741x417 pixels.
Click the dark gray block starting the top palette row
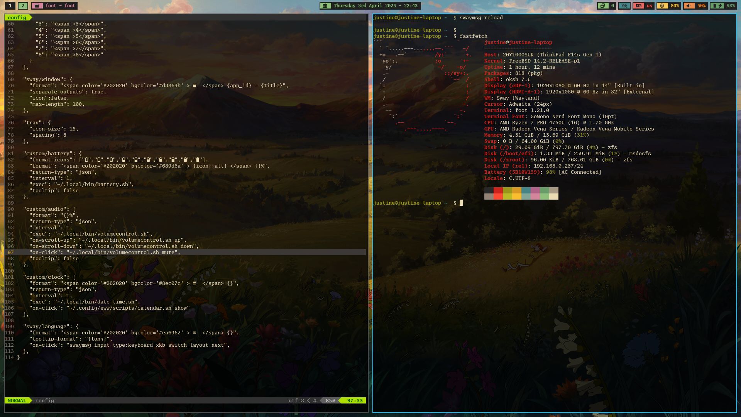[489, 190]
